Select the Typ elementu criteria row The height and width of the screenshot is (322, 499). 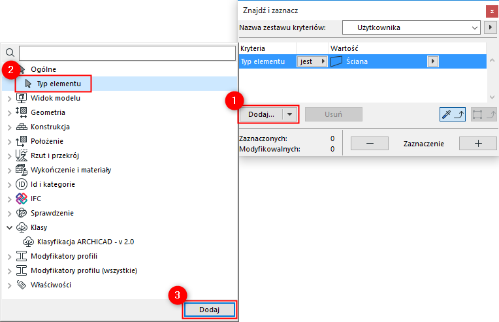[x=362, y=61]
